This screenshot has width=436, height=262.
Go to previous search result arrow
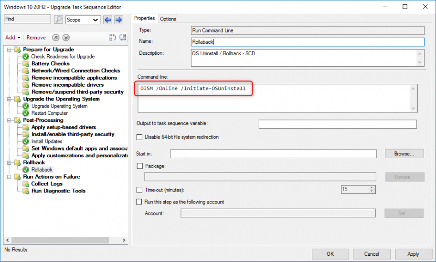107,20
